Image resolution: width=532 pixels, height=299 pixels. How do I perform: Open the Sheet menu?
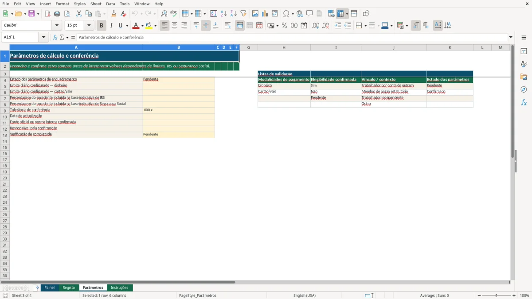tap(96, 4)
